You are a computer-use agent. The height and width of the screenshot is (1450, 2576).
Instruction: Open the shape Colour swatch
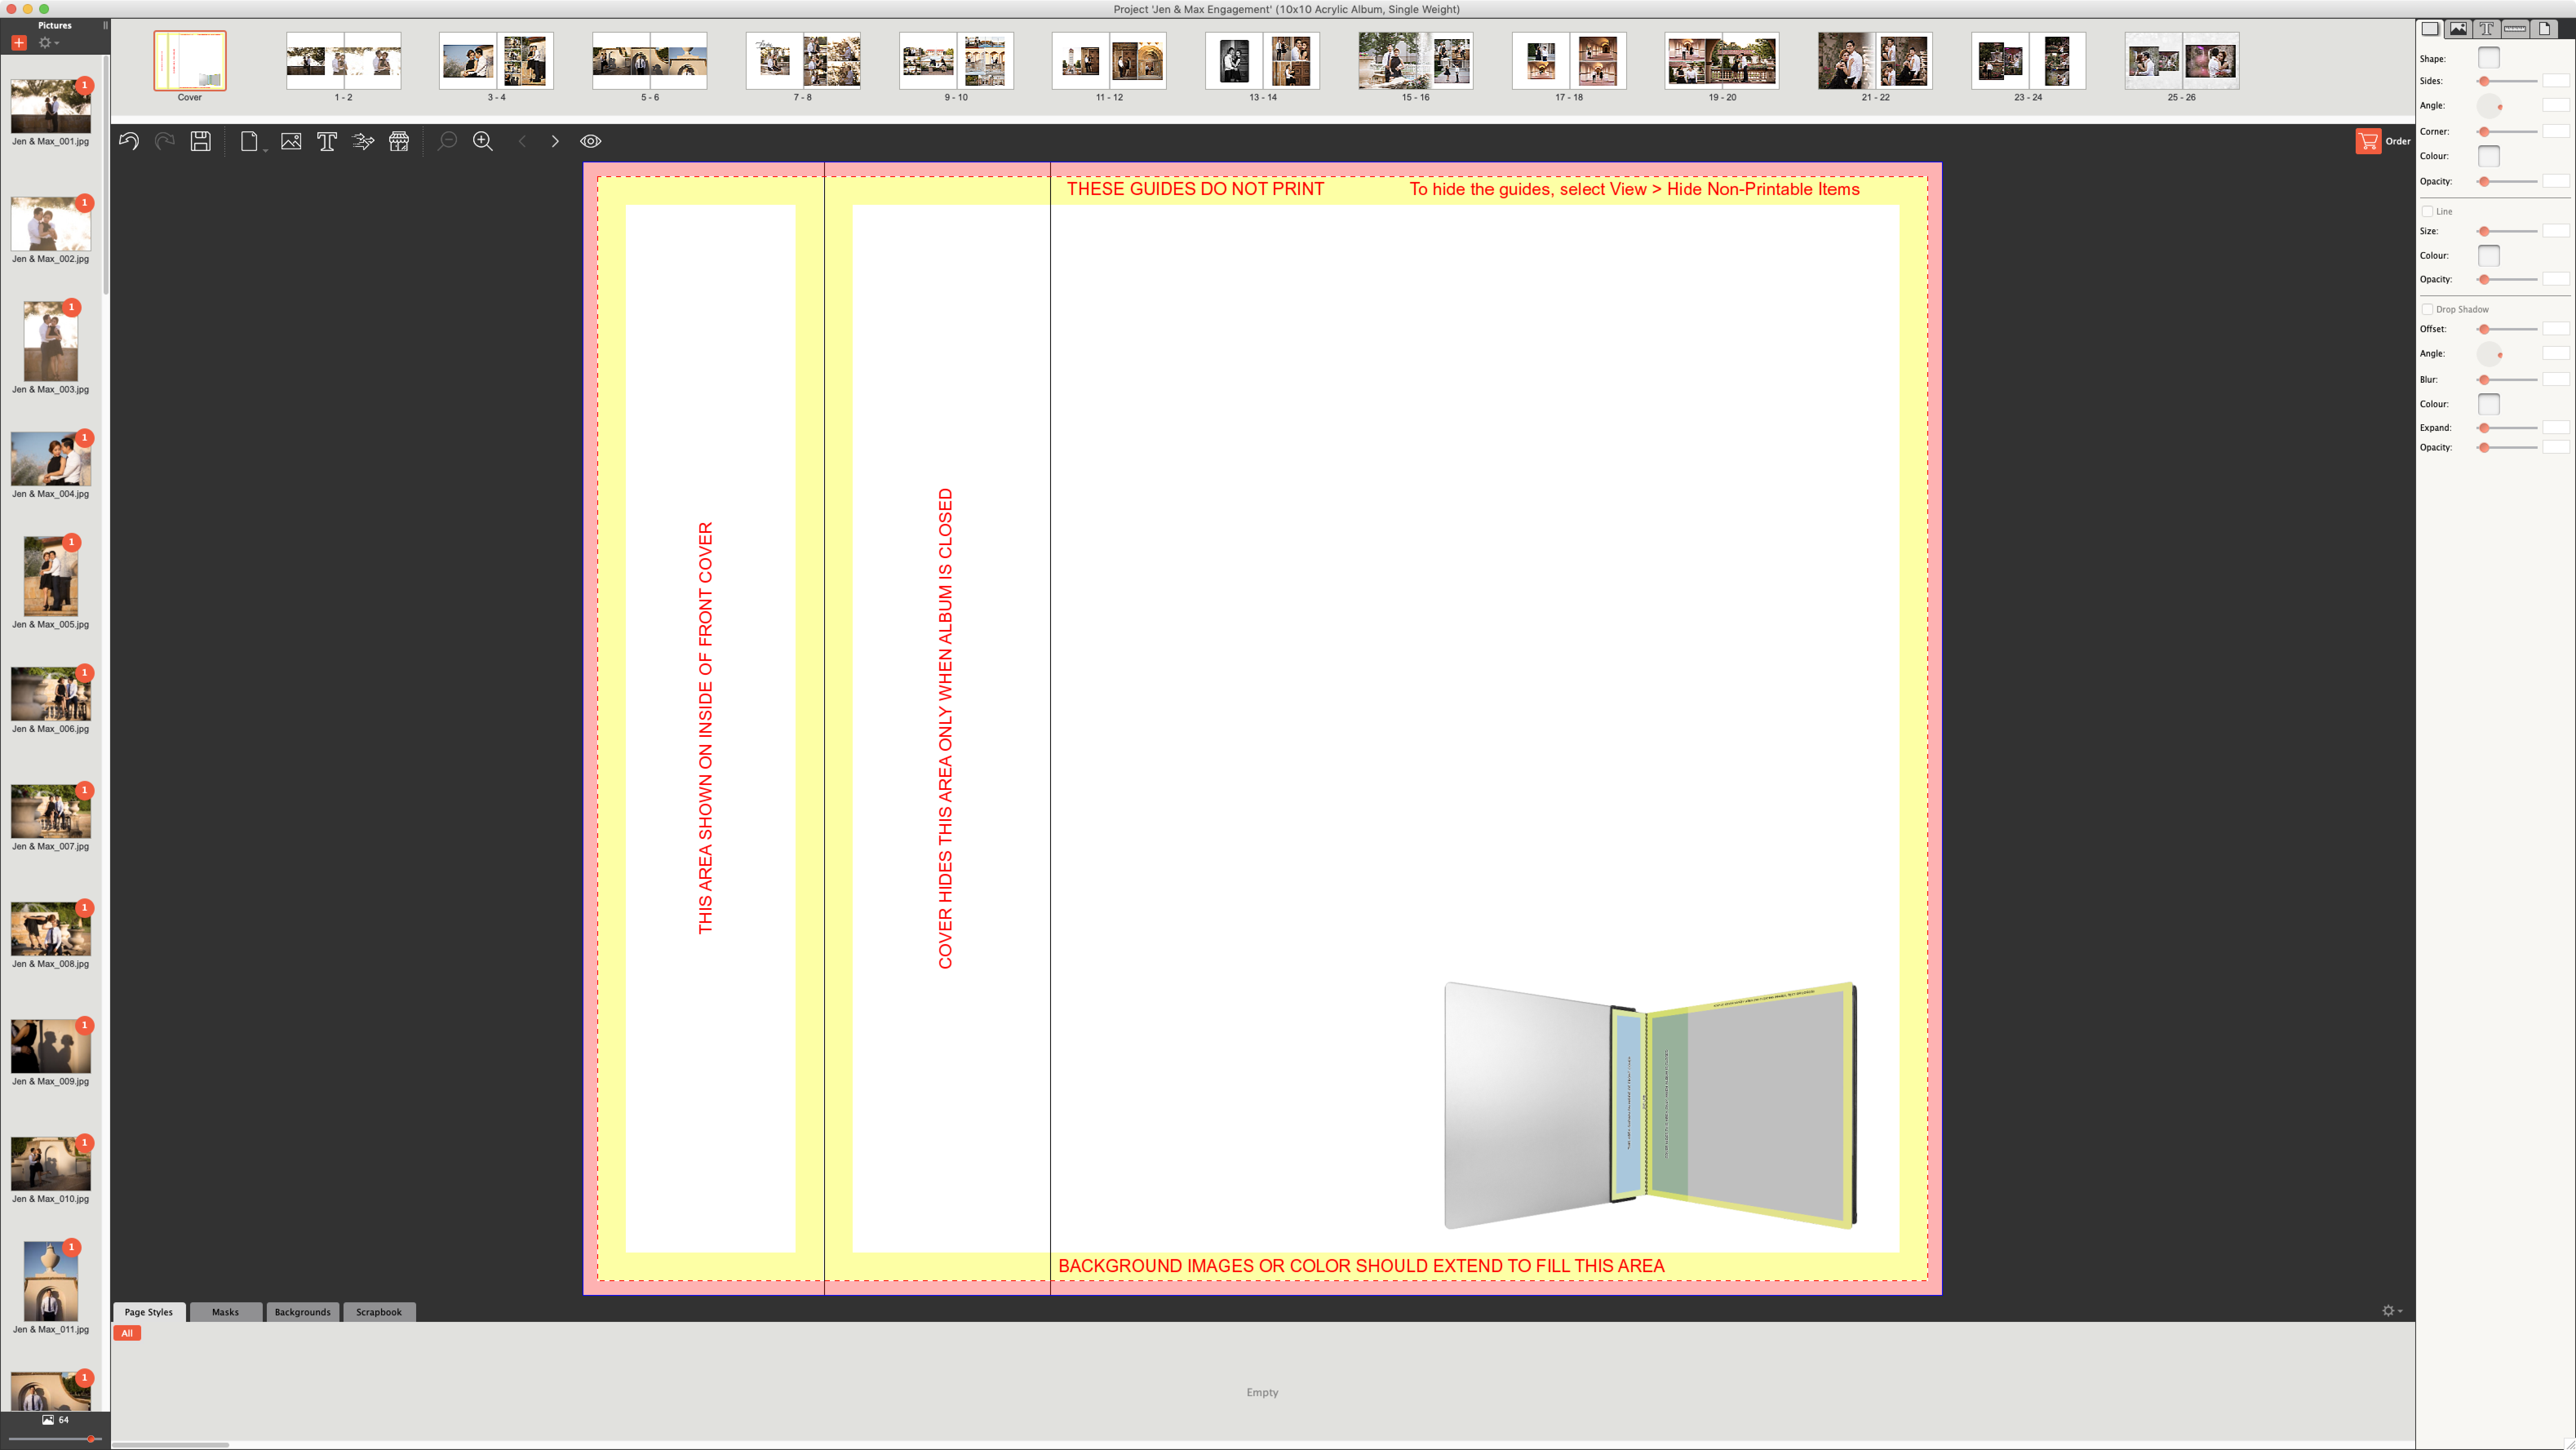click(2489, 156)
